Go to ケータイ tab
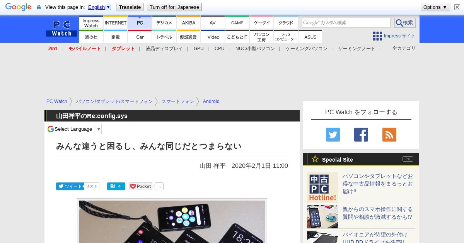 pos(262,23)
